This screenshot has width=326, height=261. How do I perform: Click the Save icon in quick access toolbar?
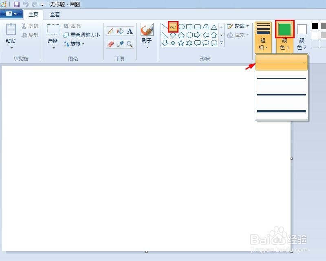[17, 4]
